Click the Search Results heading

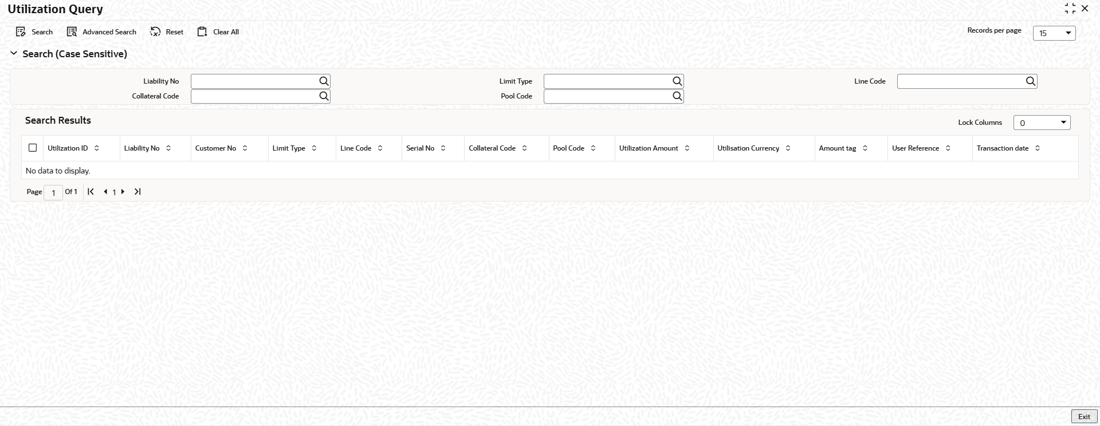pyautogui.click(x=58, y=120)
